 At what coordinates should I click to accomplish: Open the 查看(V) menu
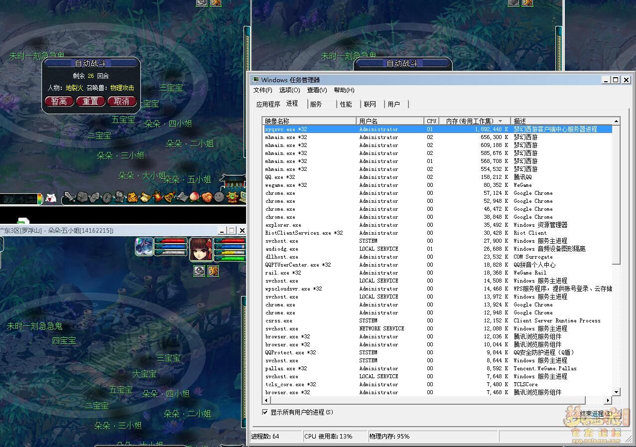click(x=317, y=90)
